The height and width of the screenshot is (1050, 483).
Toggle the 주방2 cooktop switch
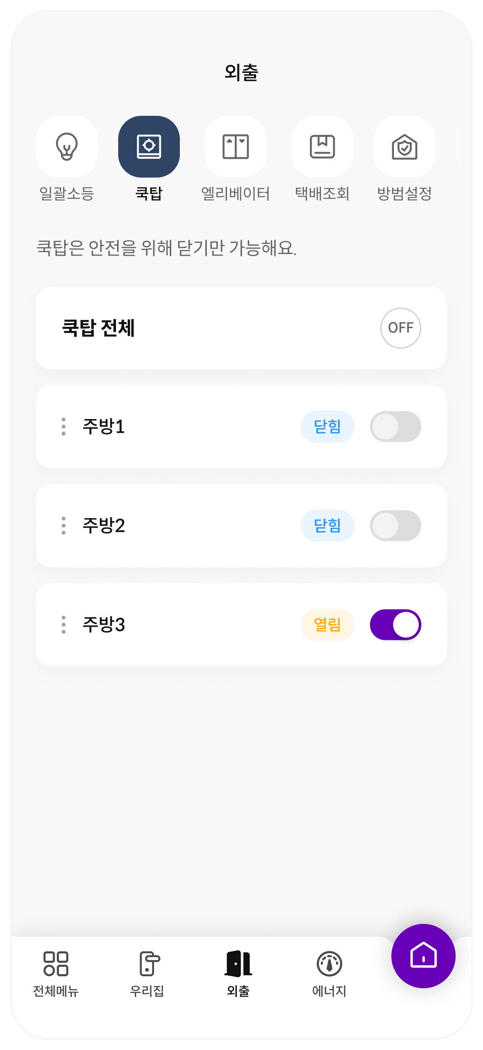point(395,526)
